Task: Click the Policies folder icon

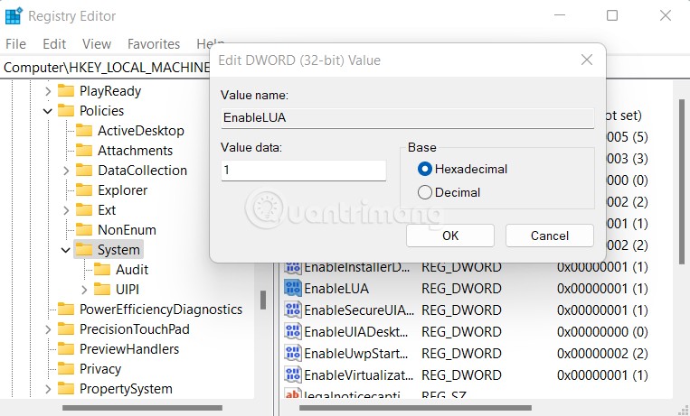Action: point(66,111)
